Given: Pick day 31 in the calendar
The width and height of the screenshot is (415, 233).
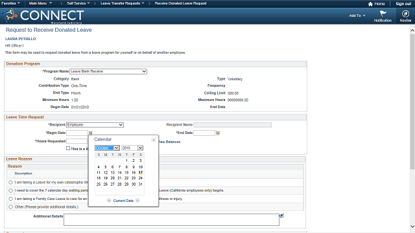Looking at the screenshot, I should (x=141, y=184).
